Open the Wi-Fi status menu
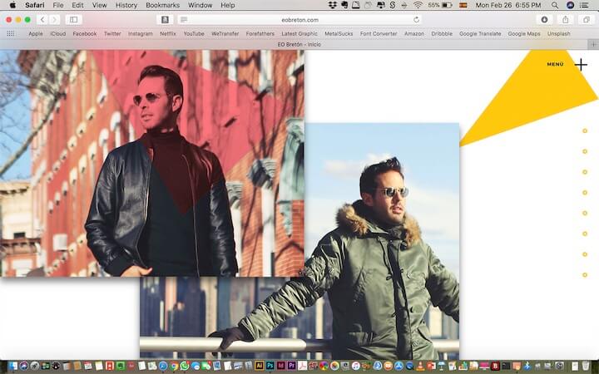599x374 pixels. 418,5
